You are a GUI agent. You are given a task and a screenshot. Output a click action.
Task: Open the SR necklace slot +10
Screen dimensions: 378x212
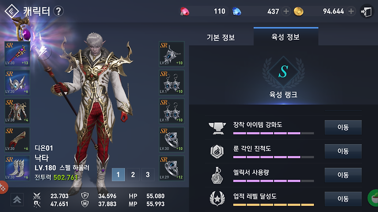(172, 54)
